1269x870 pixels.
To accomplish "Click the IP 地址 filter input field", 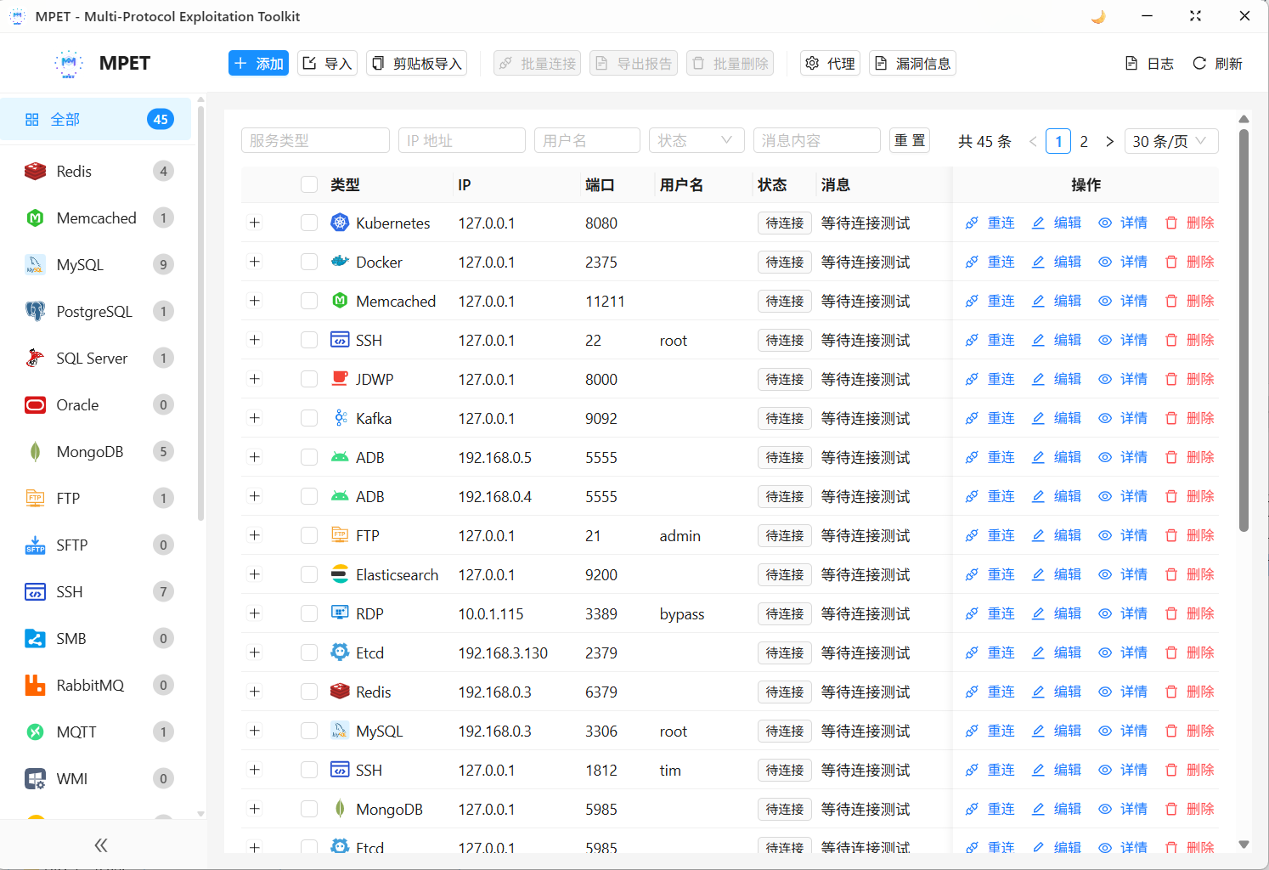I will 462,140.
